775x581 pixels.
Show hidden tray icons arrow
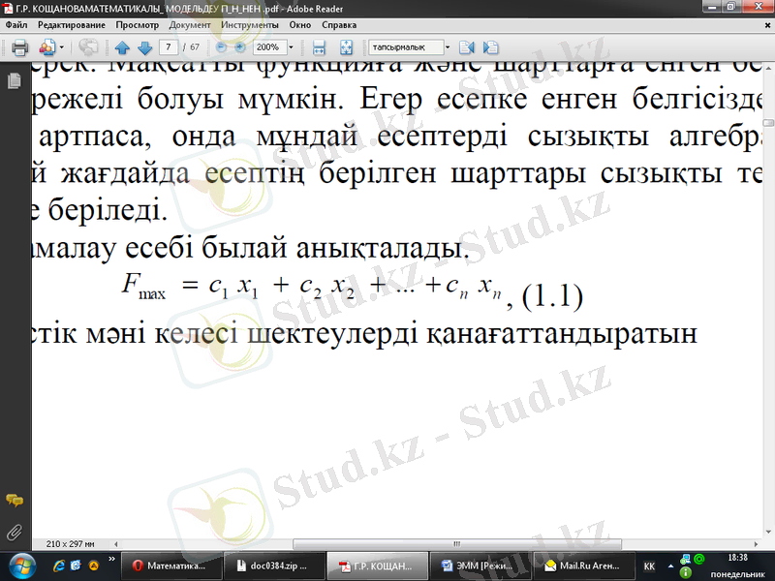(x=670, y=566)
